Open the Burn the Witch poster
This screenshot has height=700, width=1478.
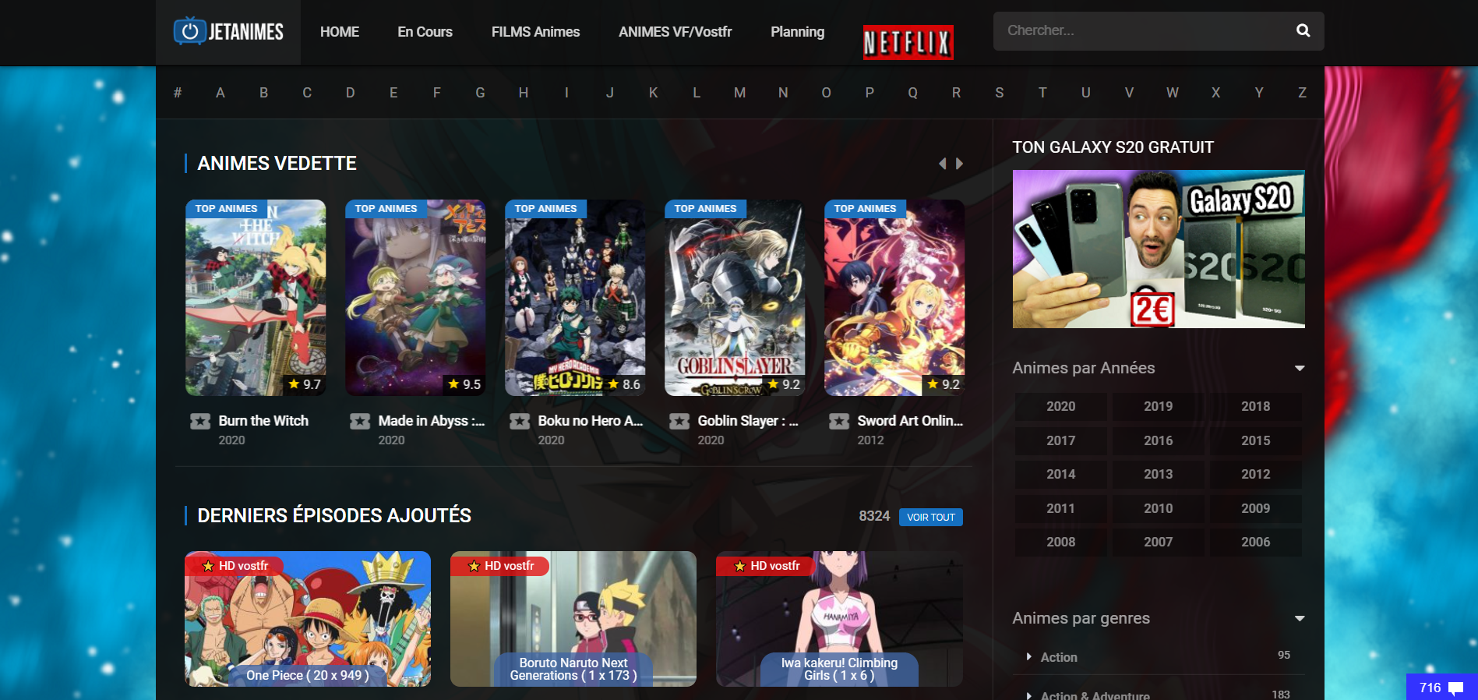tap(256, 298)
